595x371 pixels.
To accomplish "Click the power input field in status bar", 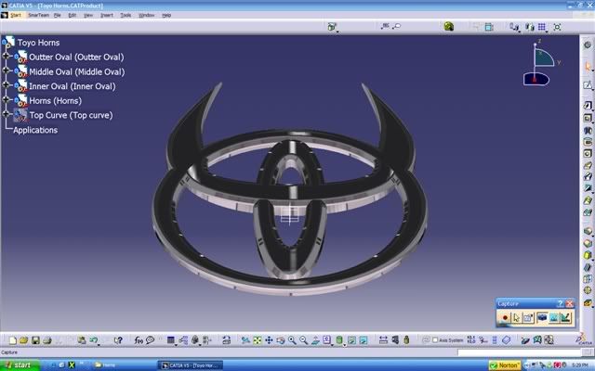I will [520, 352].
